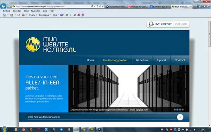The height and width of the screenshot is (132, 211).
Task: Open Favorites with the star icon
Action: tap(204, 6)
